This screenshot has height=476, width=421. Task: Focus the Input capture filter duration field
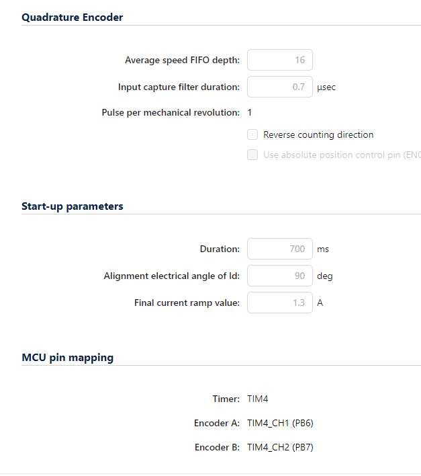point(279,87)
